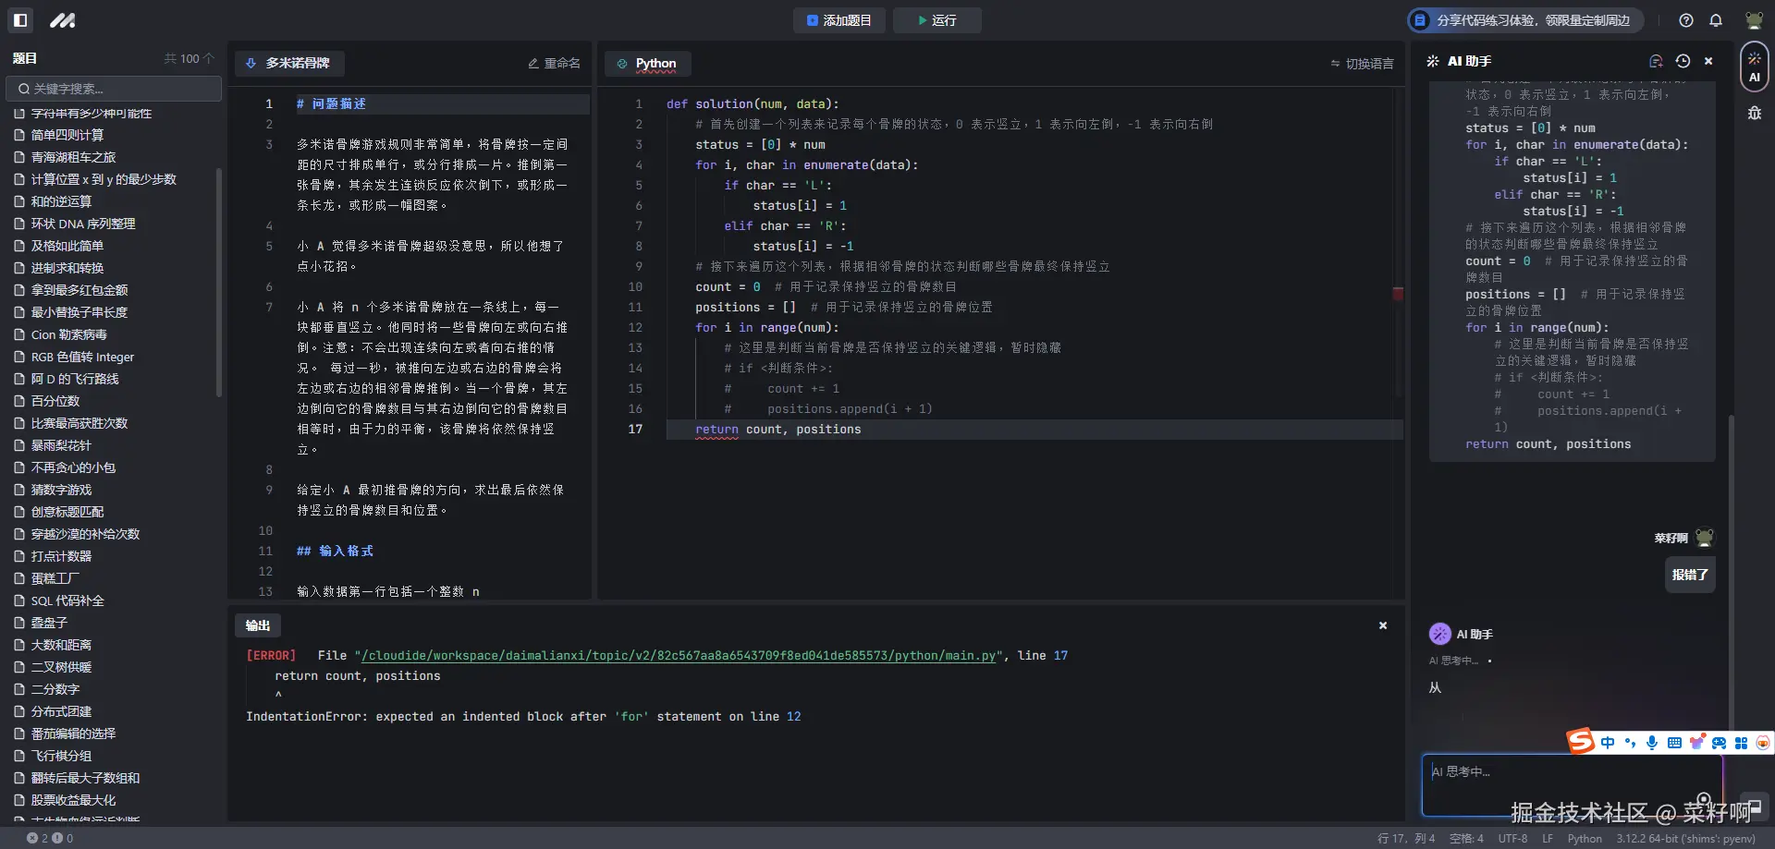Switch to the Python editor tab

point(647,64)
